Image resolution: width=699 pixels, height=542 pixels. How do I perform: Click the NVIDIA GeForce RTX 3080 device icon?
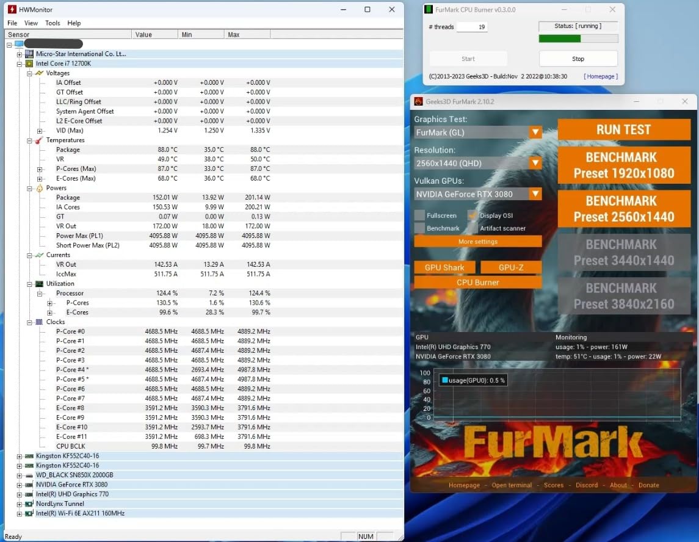click(29, 485)
